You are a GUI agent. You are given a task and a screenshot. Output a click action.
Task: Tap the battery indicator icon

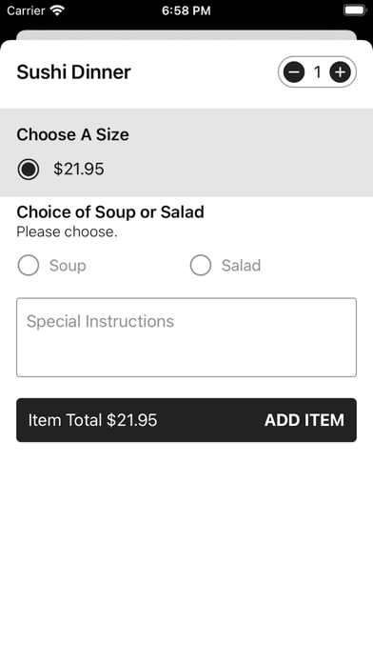pos(355,10)
